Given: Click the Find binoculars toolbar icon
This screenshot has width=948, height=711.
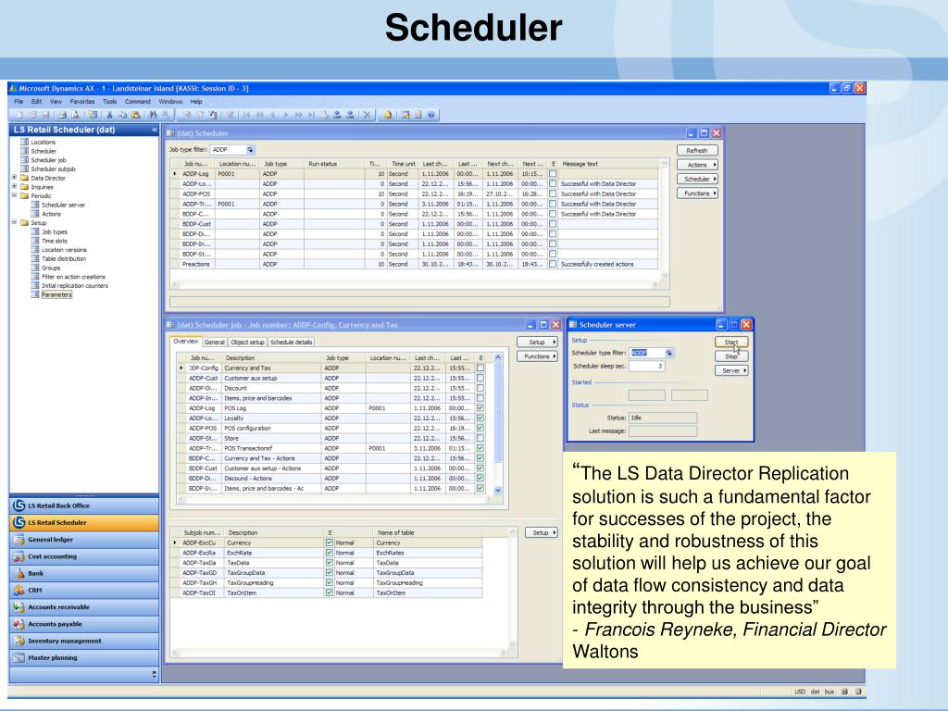Looking at the screenshot, I should [x=153, y=114].
